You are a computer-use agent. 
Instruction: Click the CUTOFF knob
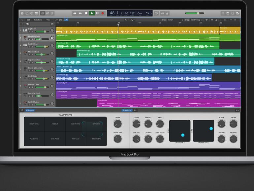pyautogui.click(x=136, y=124)
